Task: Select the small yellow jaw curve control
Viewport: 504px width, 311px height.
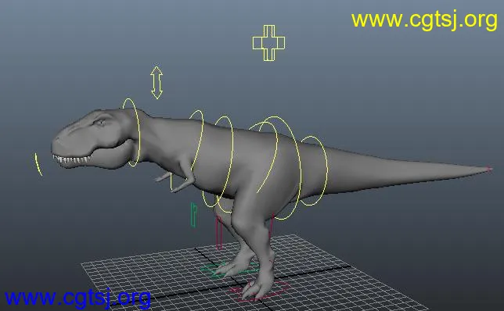Action: (38, 164)
